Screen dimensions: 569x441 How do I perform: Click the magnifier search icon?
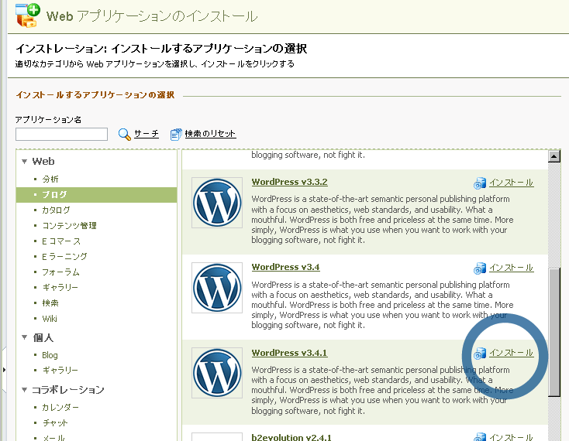point(125,134)
